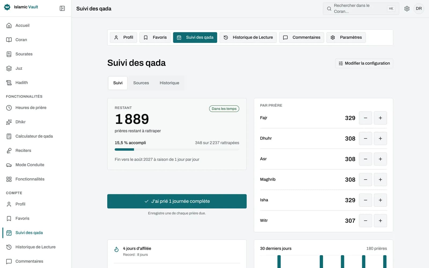Screen dimensions: 429x268
Task: Open sidebar Historique de Lecture
Action: coord(36,247)
